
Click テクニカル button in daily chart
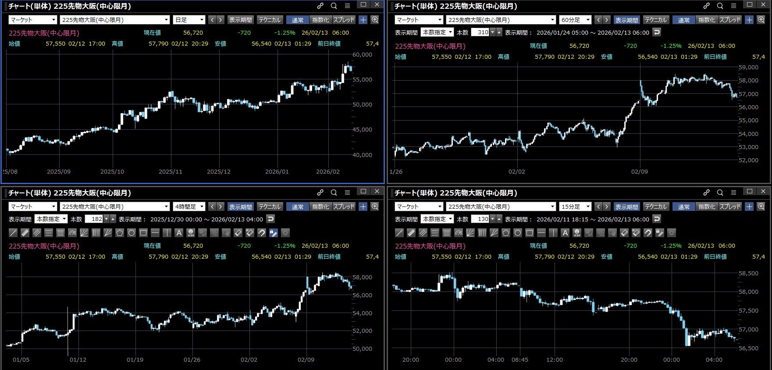tap(270, 20)
